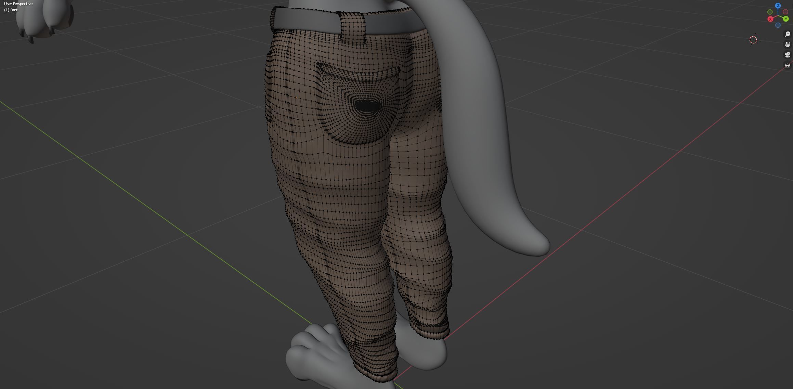The width and height of the screenshot is (793, 389).
Task: Snap view to the red X axis gizmo
Action: (770, 19)
